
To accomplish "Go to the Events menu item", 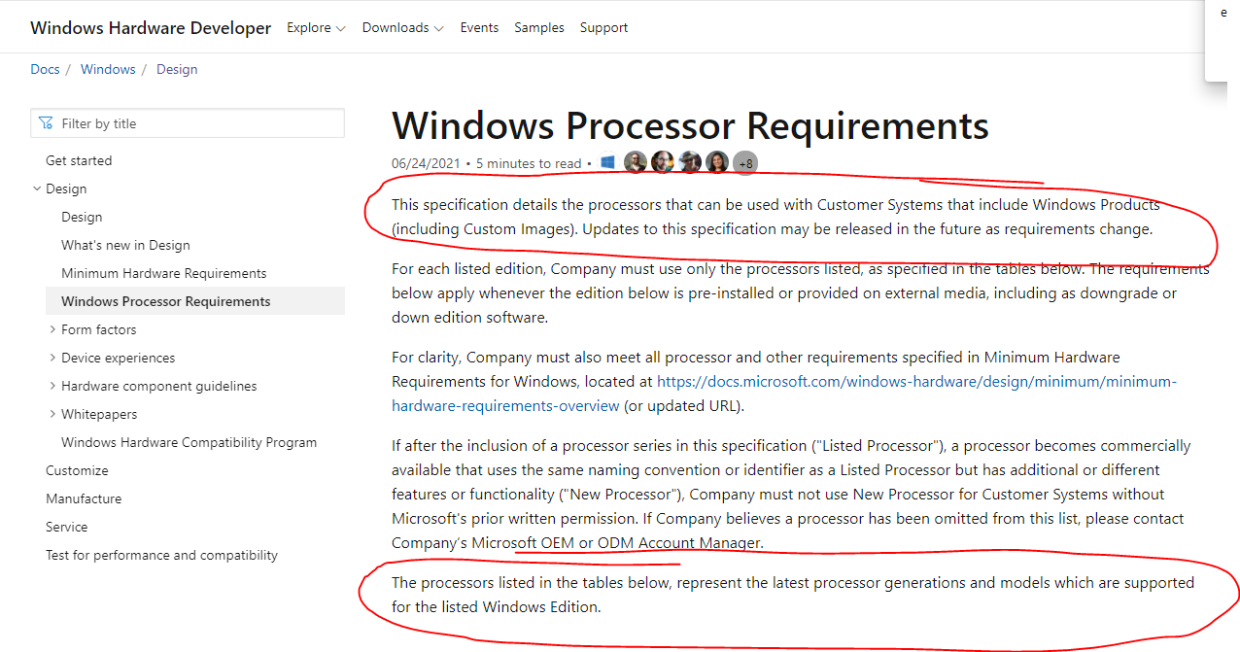I will click(479, 27).
